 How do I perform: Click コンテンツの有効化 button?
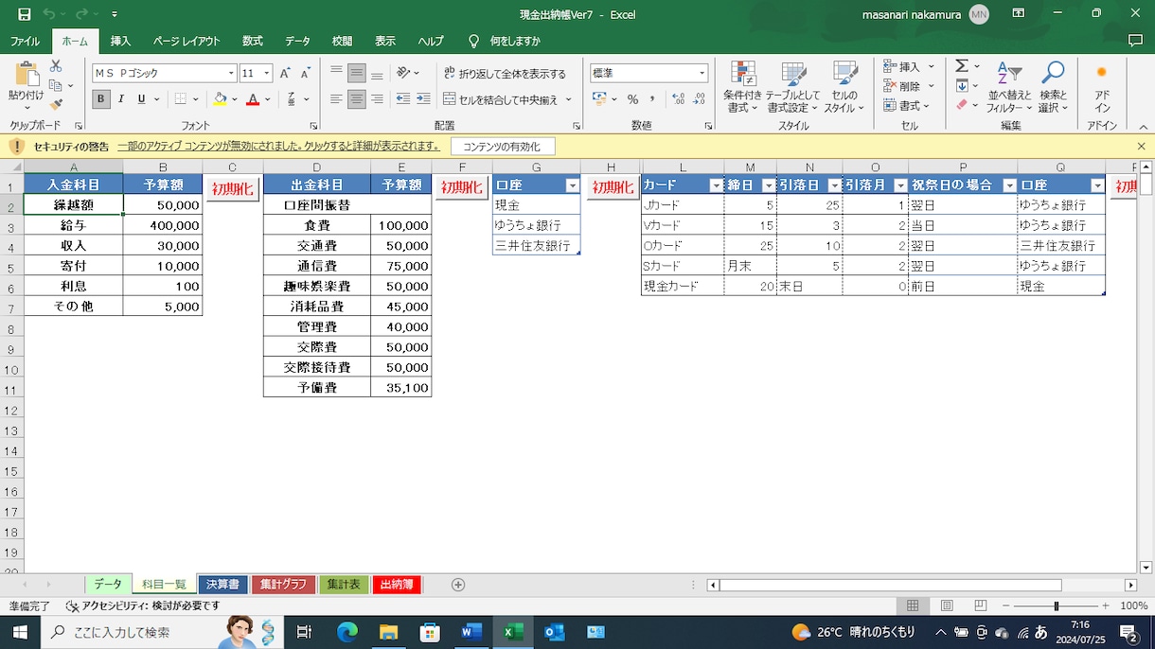(x=503, y=146)
